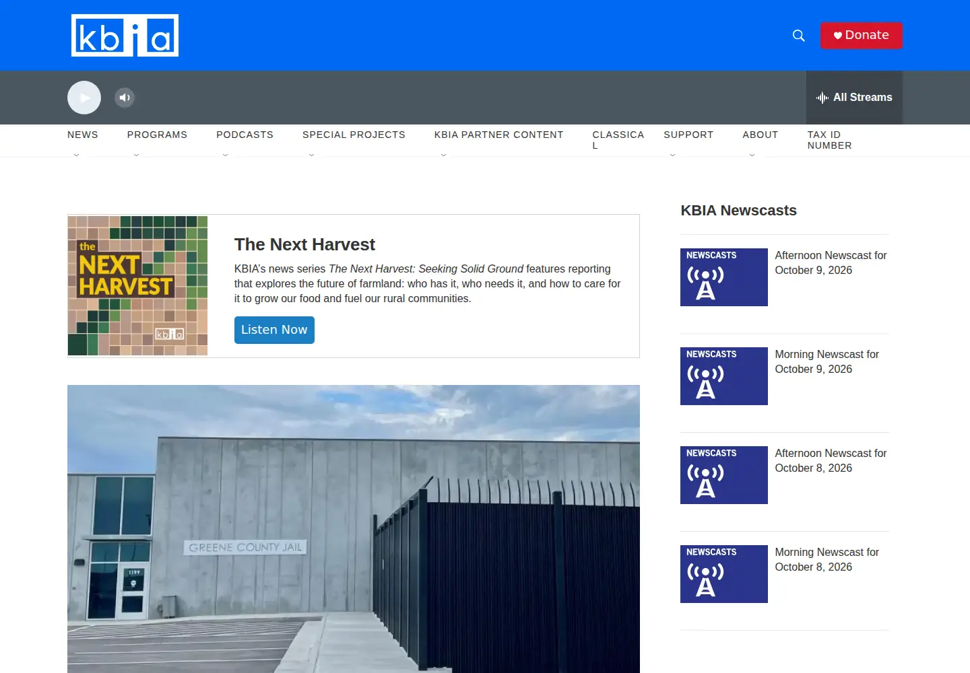Open the SUPPORT navigation item
Screen dimensions: 970x673
click(688, 135)
